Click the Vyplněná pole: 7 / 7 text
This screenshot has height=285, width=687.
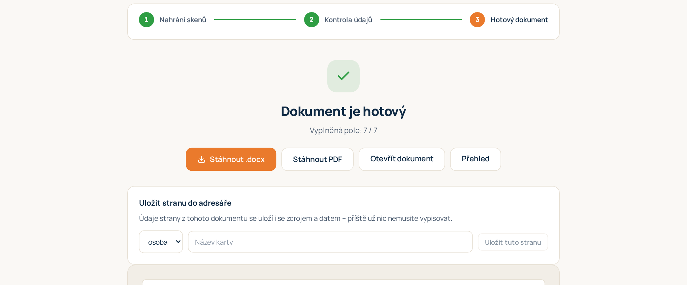pos(343,130)
